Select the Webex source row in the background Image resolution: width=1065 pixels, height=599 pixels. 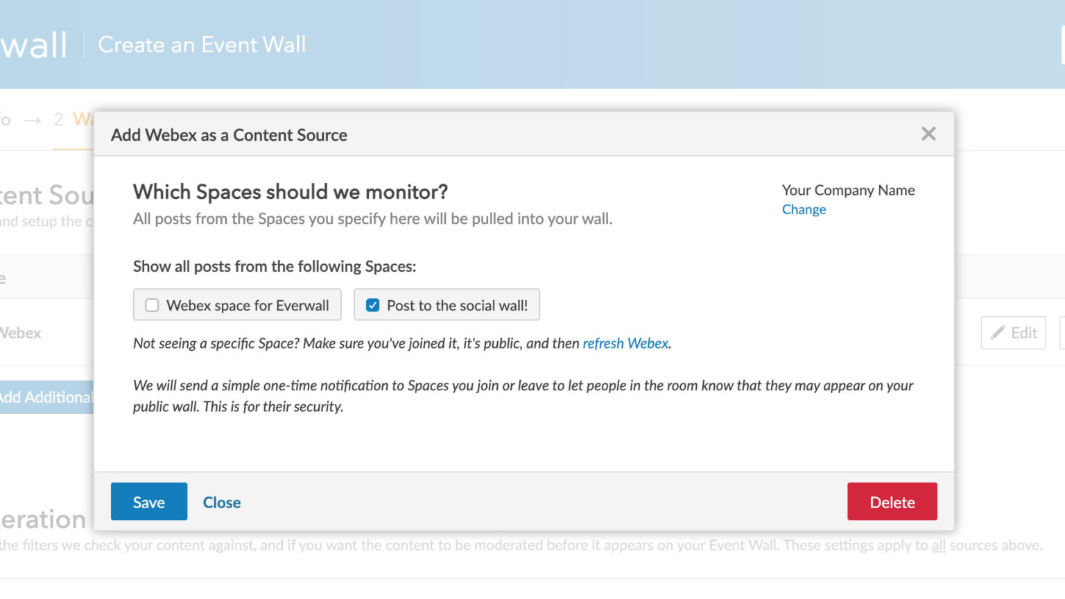point(21,333)
